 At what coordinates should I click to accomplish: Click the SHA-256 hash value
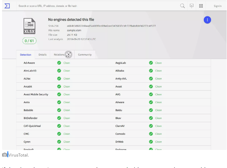point(111,26)
